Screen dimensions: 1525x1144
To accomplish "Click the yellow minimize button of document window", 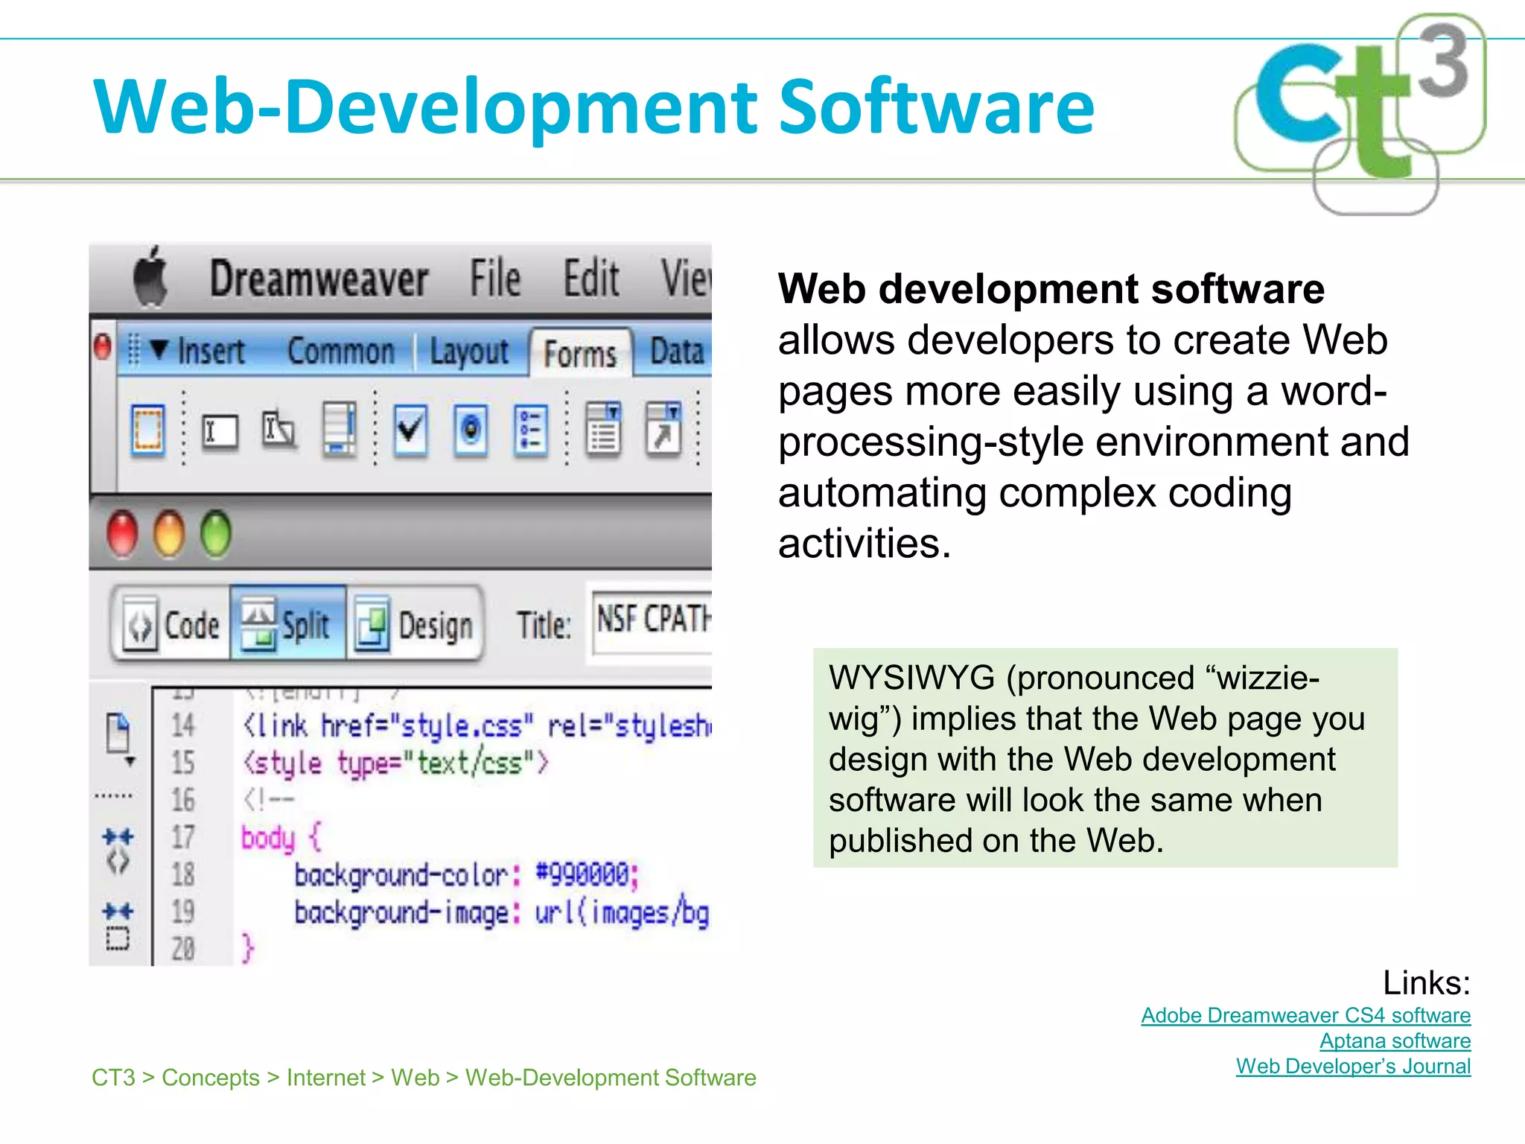I will 169,534.
